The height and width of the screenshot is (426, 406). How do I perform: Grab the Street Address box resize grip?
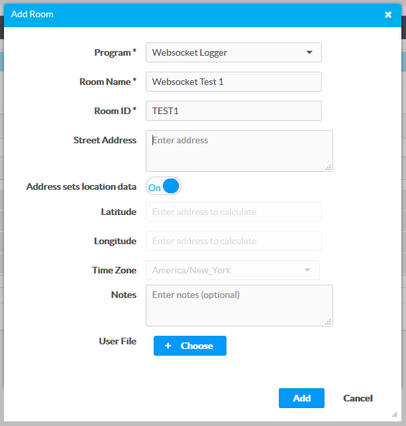point(328,167)
